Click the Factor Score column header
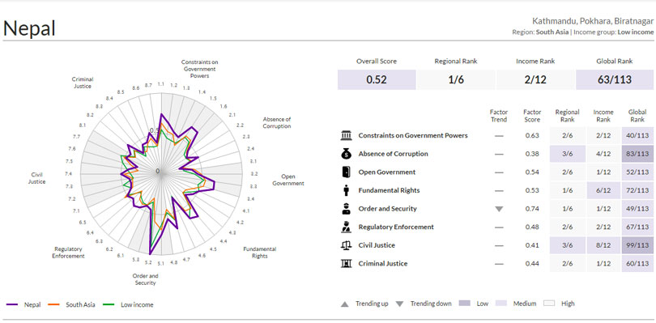Image resolution: width=656 pixels, height=323 pixels. click(x=532, y=116)
